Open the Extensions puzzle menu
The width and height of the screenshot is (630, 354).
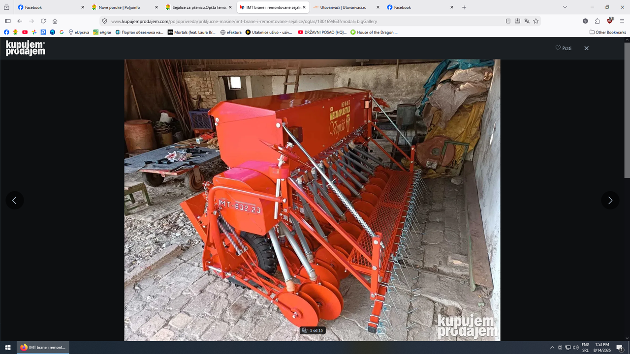click(x=598, y=21)
